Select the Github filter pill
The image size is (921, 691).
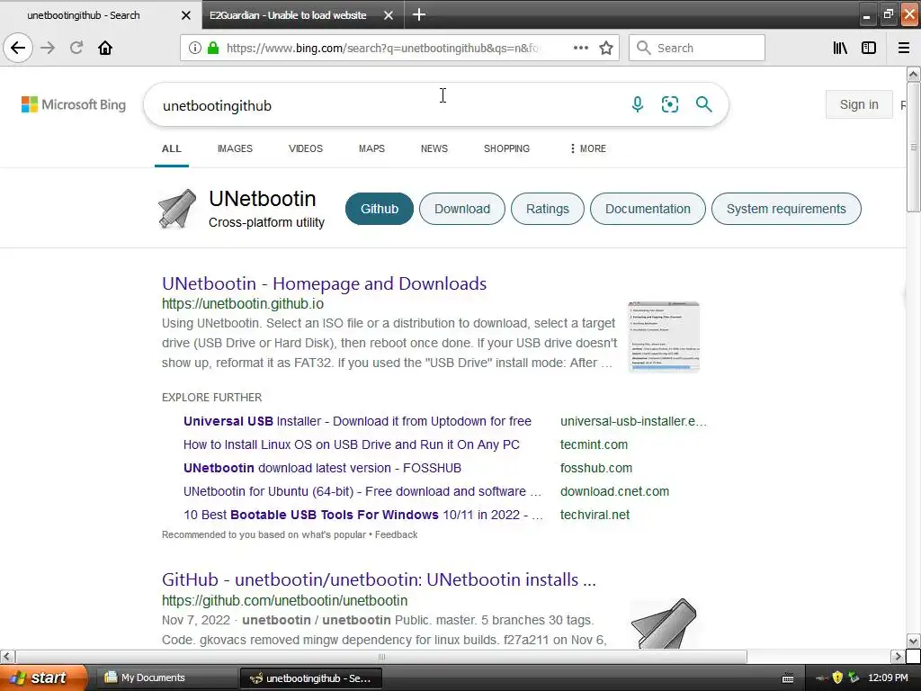(x=380, y=209)
